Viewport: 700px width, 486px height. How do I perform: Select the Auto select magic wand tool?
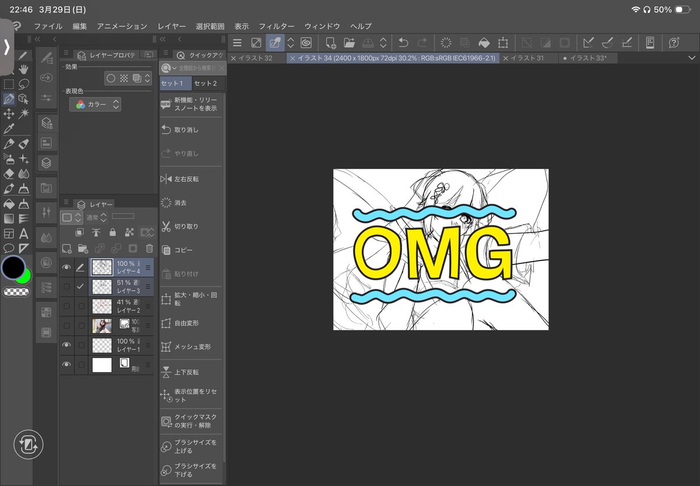(23, 114)
